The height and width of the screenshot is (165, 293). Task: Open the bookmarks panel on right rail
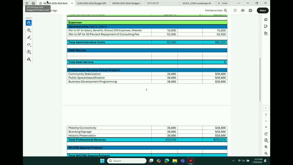[266, 27]
